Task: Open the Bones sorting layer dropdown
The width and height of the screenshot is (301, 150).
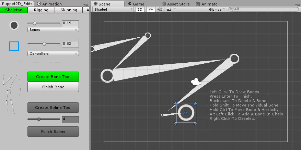Action: pyautogui.click(x=53, y=30)
